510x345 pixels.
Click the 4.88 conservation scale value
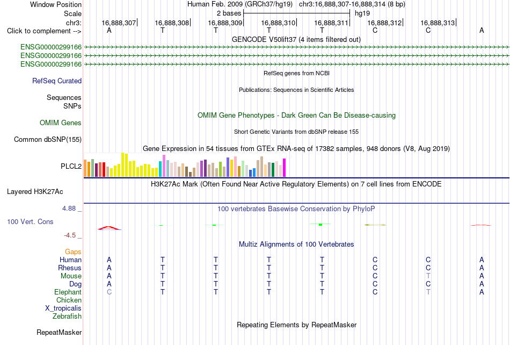click(69, 209)
